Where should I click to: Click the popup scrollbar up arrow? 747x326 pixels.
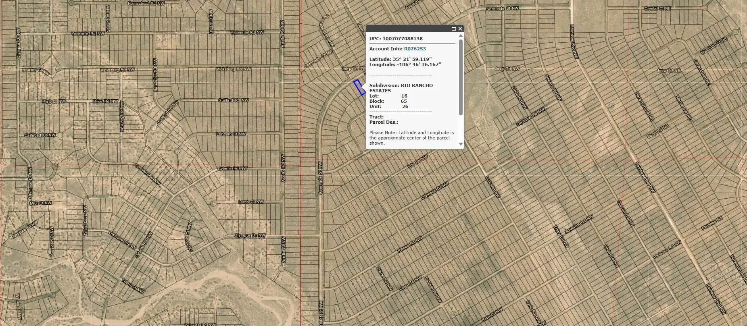point(461,36)
